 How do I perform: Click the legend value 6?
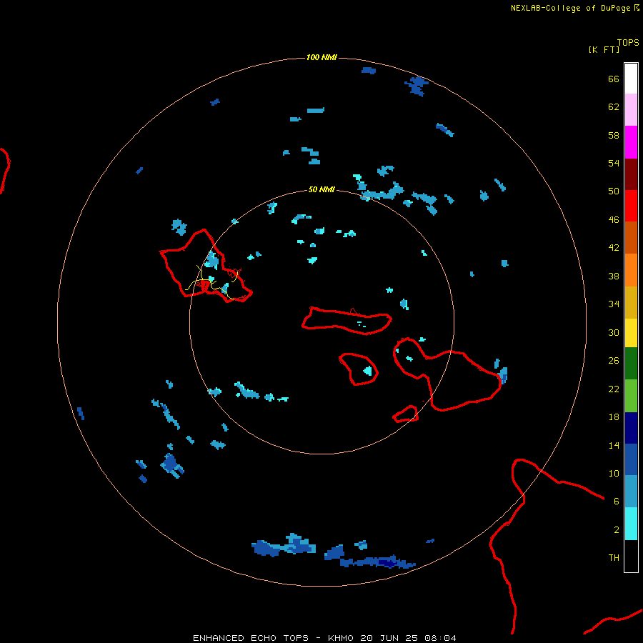point(617,501)
